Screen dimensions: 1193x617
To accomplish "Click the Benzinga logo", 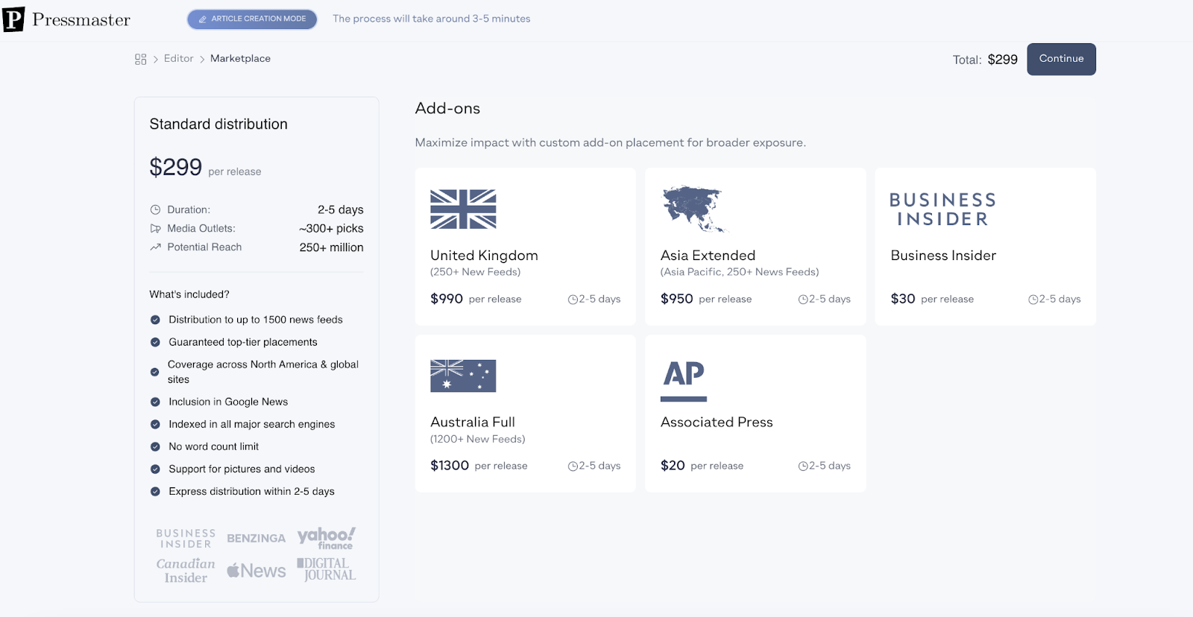I will [256, 538].
